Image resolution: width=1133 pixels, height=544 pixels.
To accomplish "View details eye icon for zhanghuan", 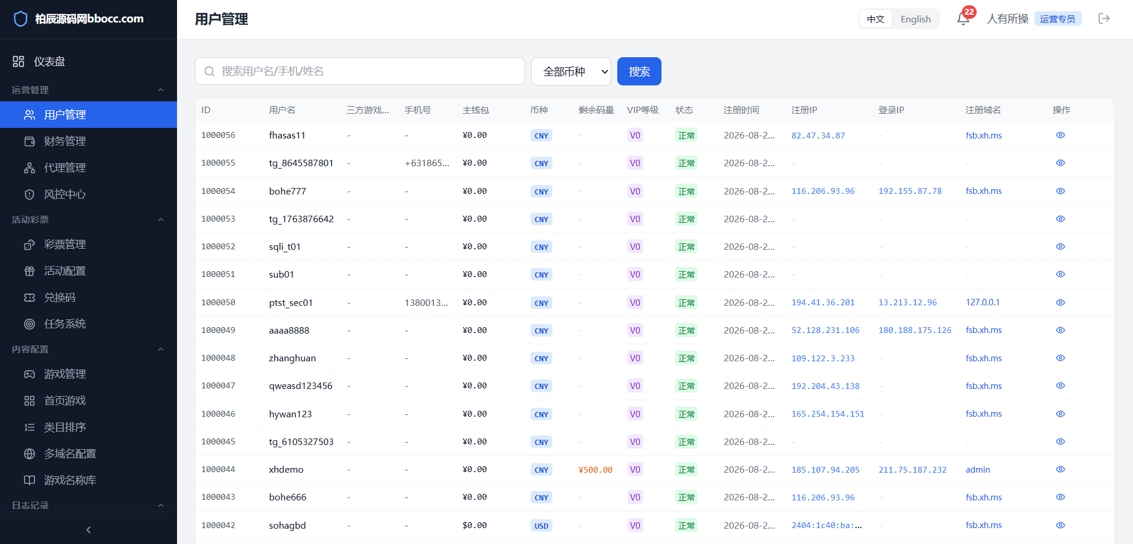I will click(1060, 358).
